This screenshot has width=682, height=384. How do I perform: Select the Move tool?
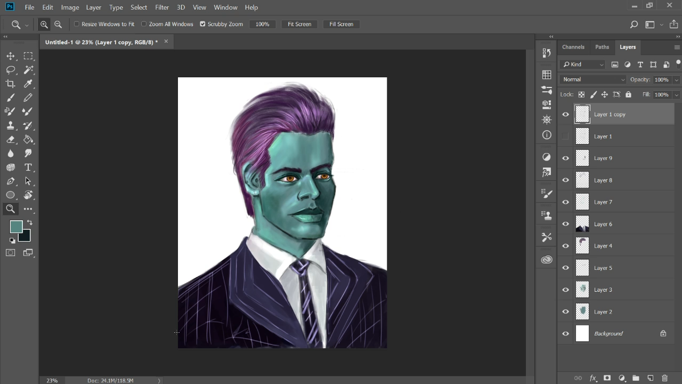(11, 56)
